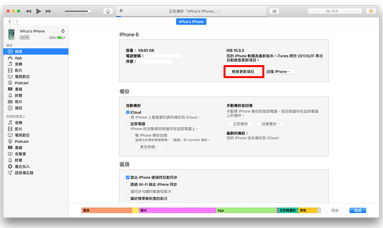Click the iPhone device thumbnail
383x228 pixels.
coord(11,34)
